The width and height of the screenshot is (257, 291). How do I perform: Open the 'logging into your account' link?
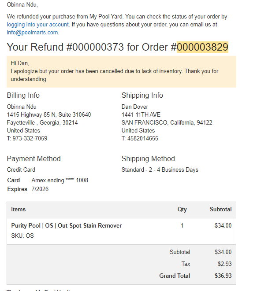38,25
